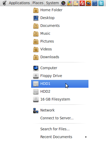The width and height of the screenshot is (106, 141).
Task: Open the postage stamp mail launcher
Action: tap(76, 3)
